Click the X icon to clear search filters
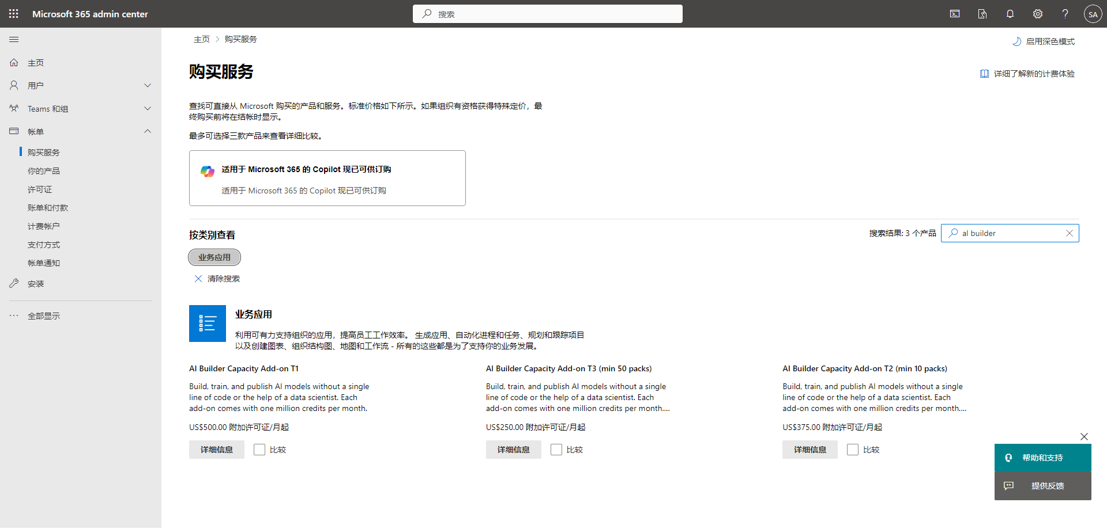The height and width of the screenshot is (529, 1107). click(198, 279)
